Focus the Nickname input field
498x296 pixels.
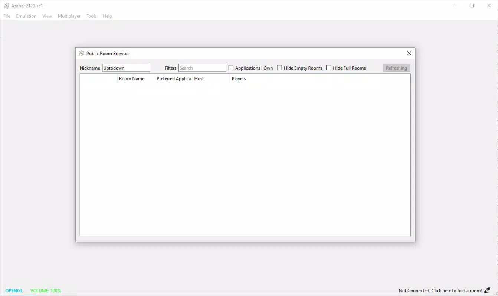[126, 68]
